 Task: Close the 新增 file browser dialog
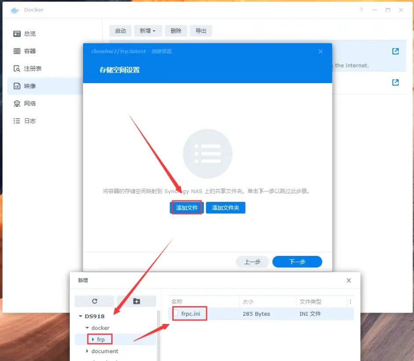pyautogui.click(x=349, y=280)
